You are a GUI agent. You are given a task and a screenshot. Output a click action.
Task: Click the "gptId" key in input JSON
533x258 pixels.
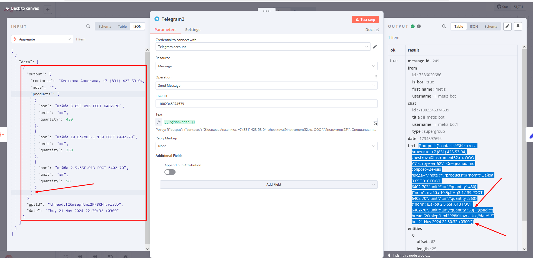click(34, 204)
